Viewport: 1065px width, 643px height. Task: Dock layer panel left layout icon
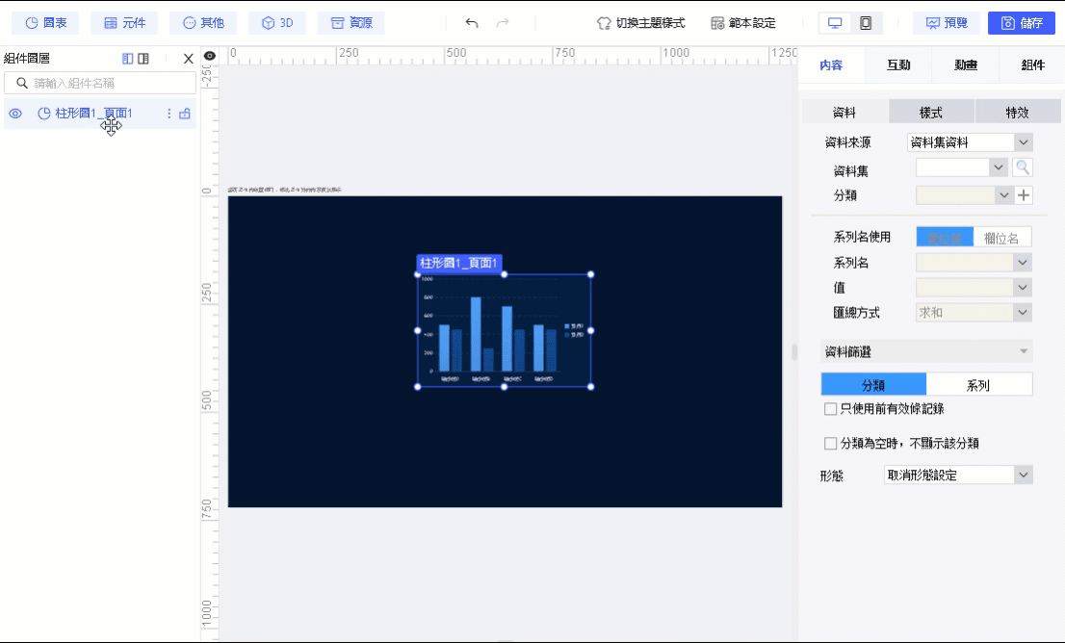[x=128, y=59]
